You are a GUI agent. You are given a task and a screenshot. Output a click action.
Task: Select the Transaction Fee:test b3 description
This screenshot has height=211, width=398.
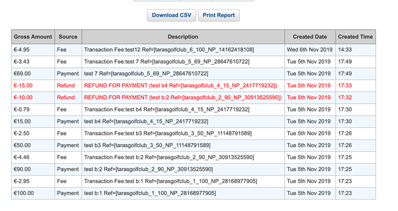pyautogui.click(x=168, y=134)
